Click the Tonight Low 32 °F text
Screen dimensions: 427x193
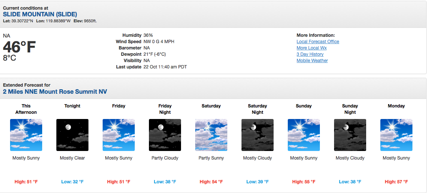pos(72,181)
